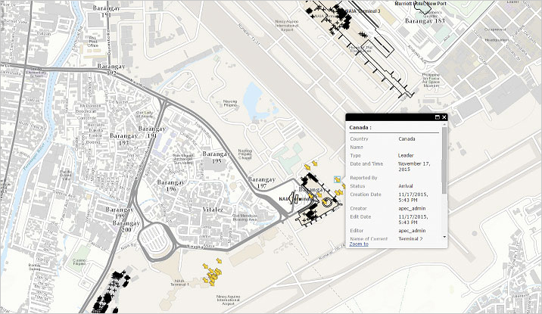Image resolution: width=542 pixels, height=314 pixels.
Task: Click the 'Marriott Hotel, New Port' label
Action: [421, 4]
